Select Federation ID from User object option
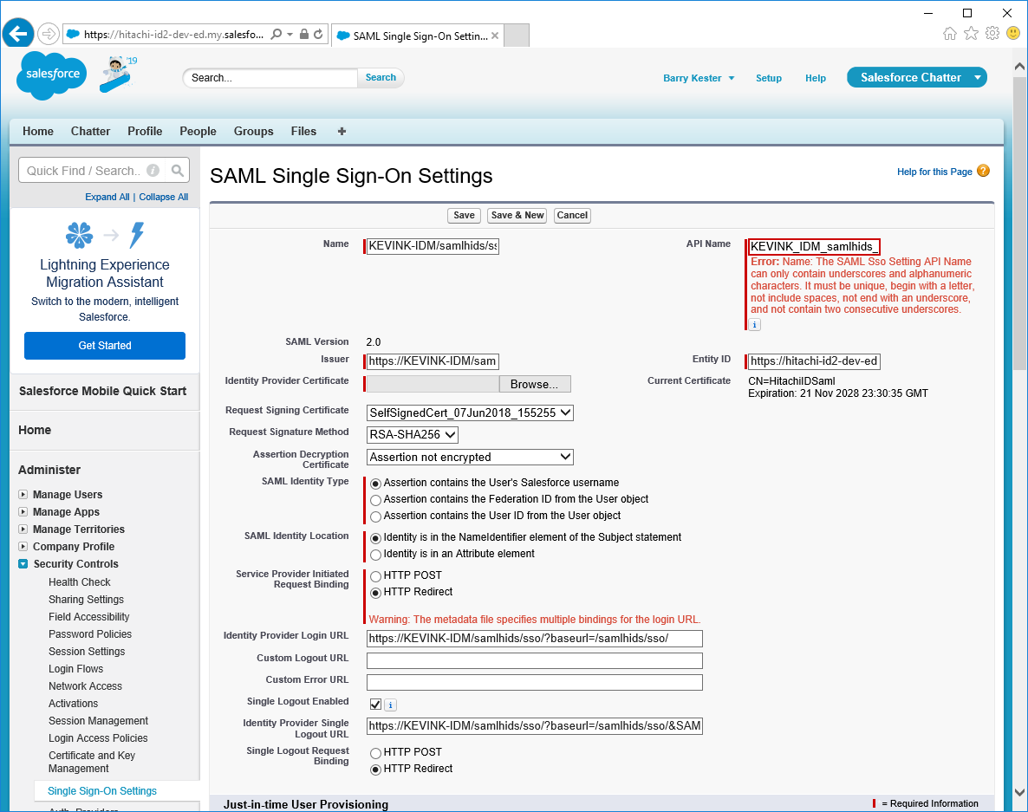 pyautogui.click(x=375, y=500)
